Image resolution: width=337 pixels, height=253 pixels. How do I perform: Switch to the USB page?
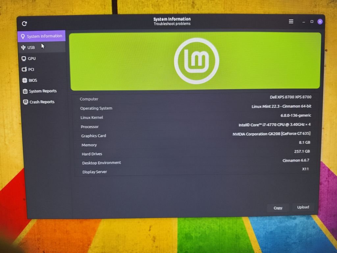click(42, 47)
